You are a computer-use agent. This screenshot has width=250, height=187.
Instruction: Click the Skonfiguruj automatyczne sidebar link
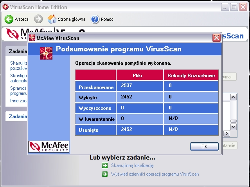19,78
